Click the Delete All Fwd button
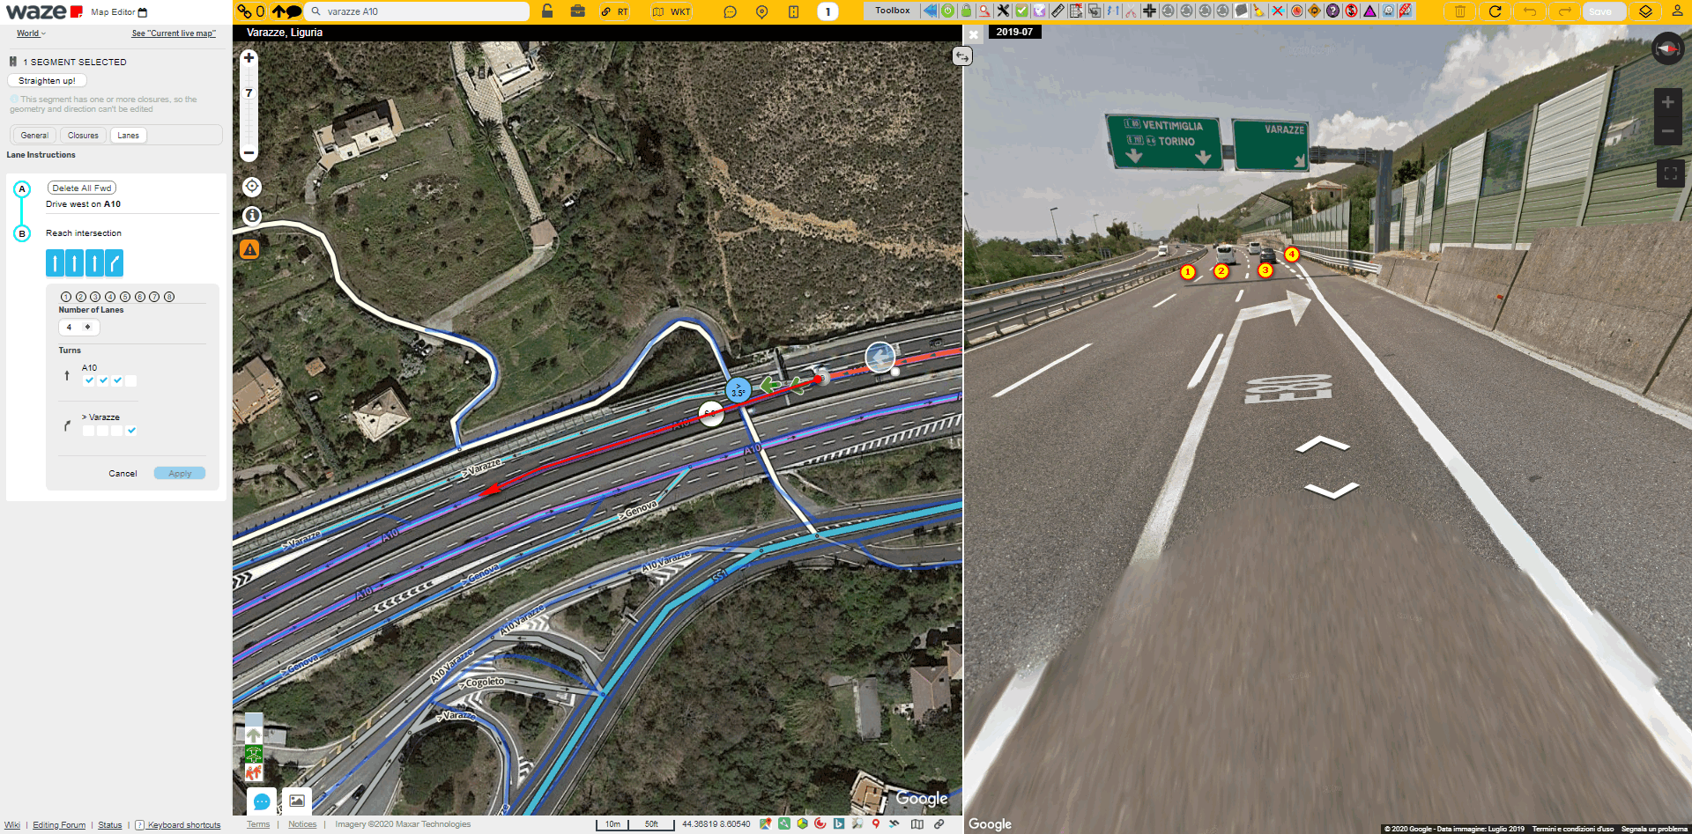Image resolution: width=1692 pixels, height=834 pixels. tap(81, 188)
